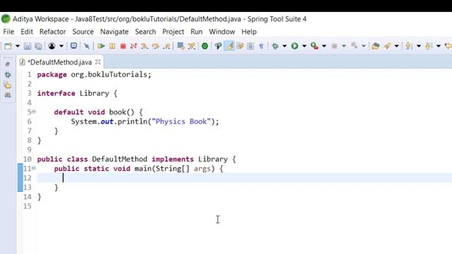Click the Debug bug toolbar icon
Viewport: 452px width, 254px height.
click(x=275, y=46)
